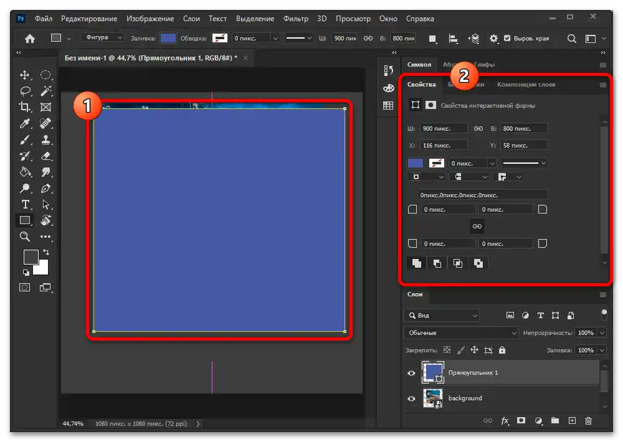Viewport: 623px width, 442px height.
Task: Open the gear settings in options bar
Action: pyautogui.click(x=493, y=39)
